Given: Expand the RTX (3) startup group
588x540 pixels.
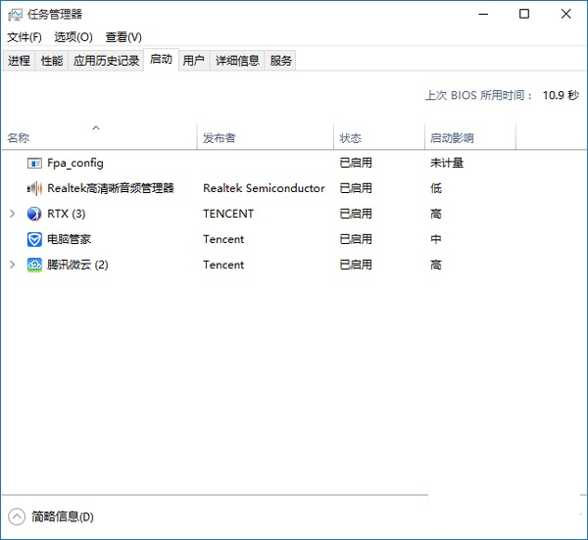Looking at the screenshot, I should pos(13,214).
